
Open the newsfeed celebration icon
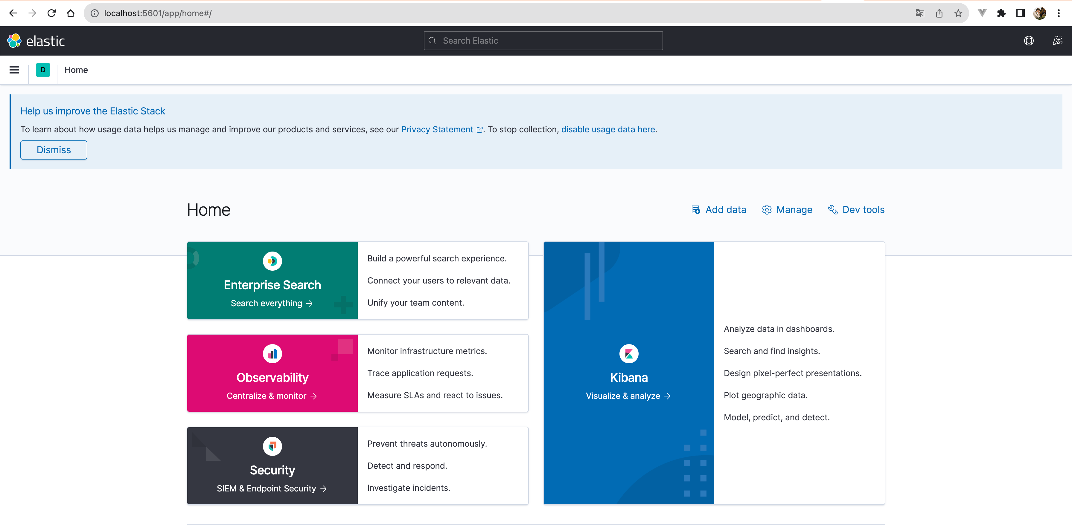point(1057,41)
